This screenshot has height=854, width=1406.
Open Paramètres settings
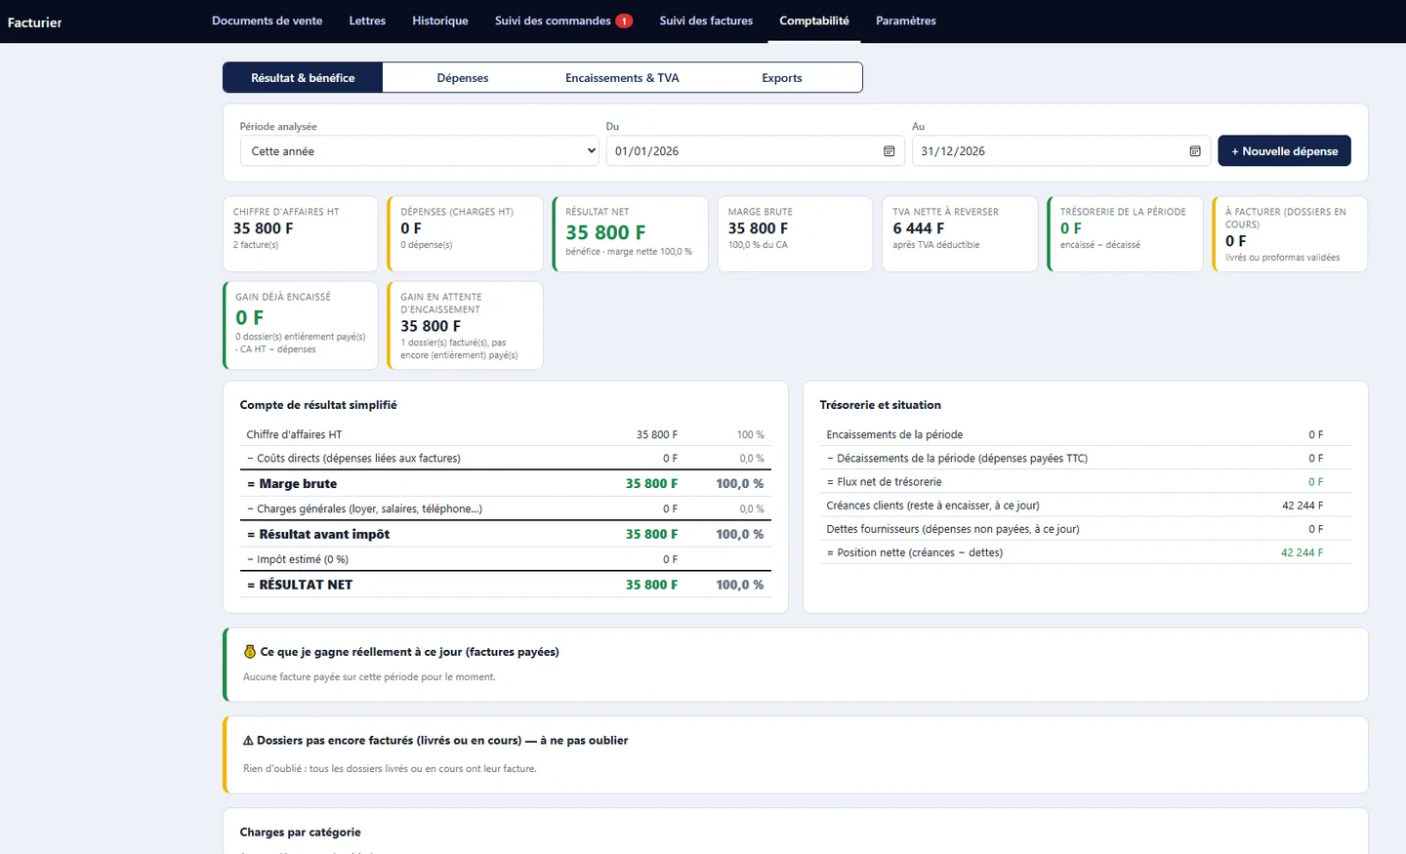tap(906, 20)
